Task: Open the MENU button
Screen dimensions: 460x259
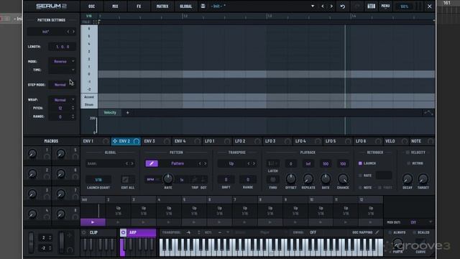Action: [x=385, y=6]
